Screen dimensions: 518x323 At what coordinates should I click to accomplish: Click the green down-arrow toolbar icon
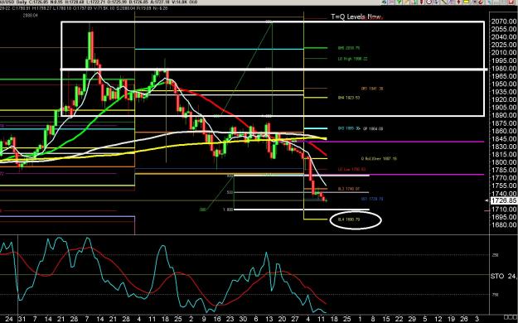[x=399, y=2]
